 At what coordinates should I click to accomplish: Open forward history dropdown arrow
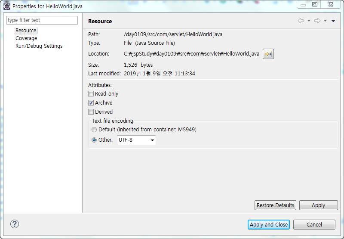[326, 21]
